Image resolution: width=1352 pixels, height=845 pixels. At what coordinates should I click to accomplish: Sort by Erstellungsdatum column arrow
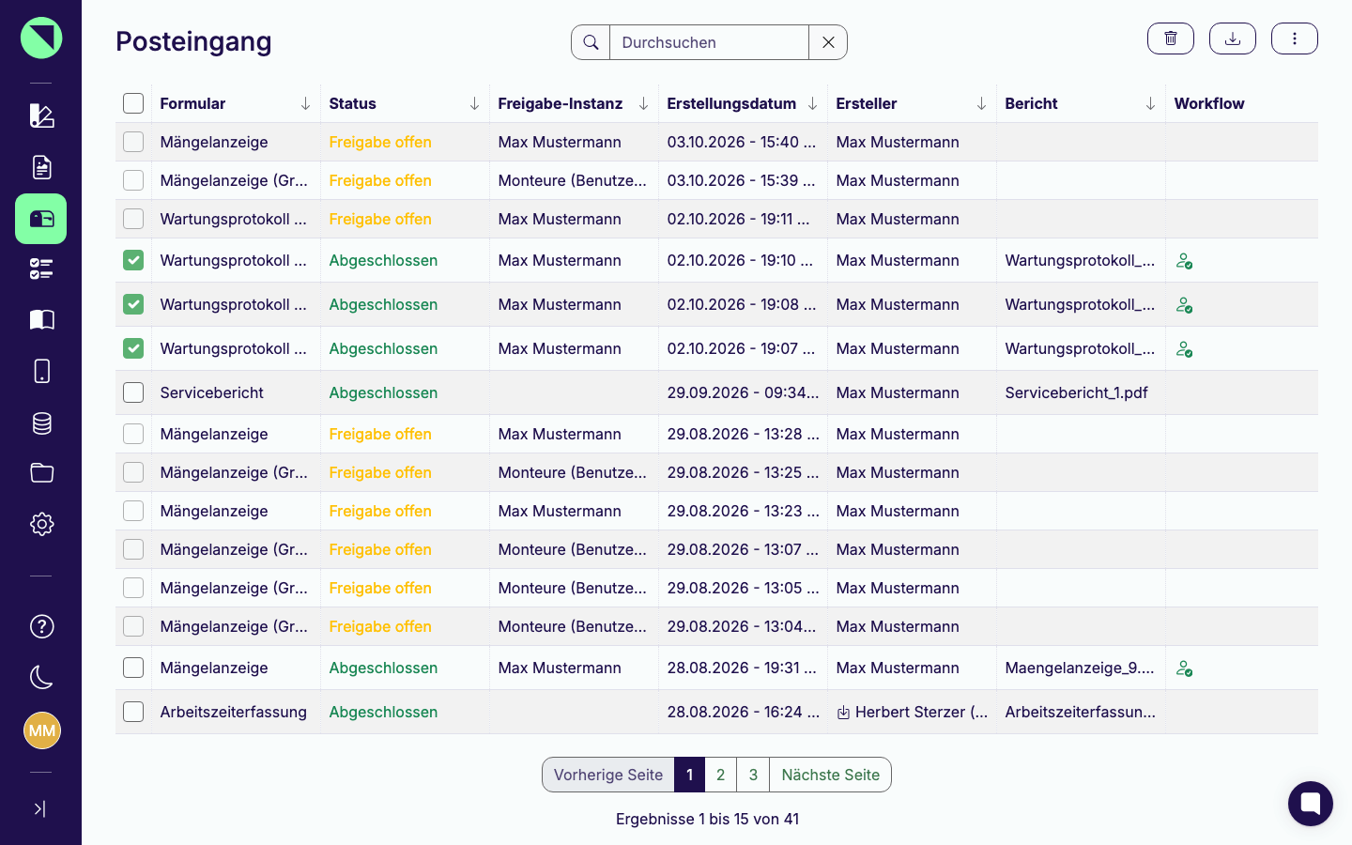(x=812, y=103)
